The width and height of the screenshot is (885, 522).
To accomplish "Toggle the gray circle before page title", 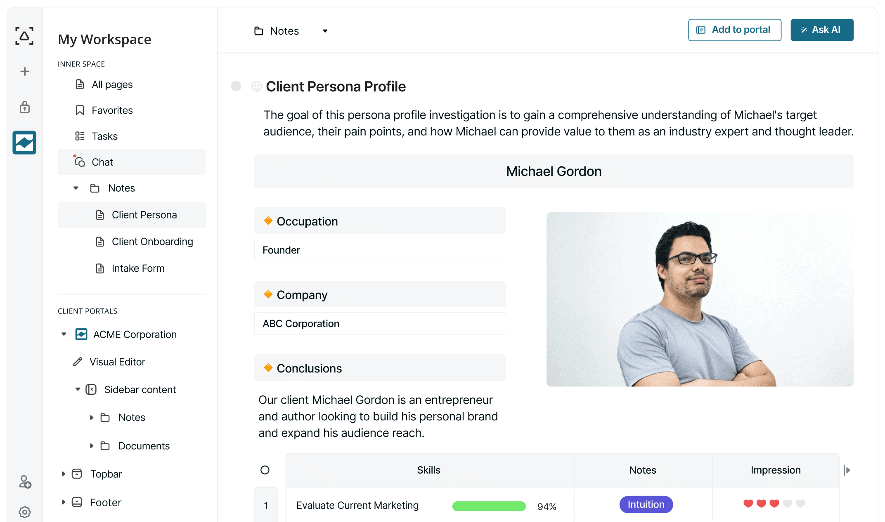I will [x=236, y=86].
